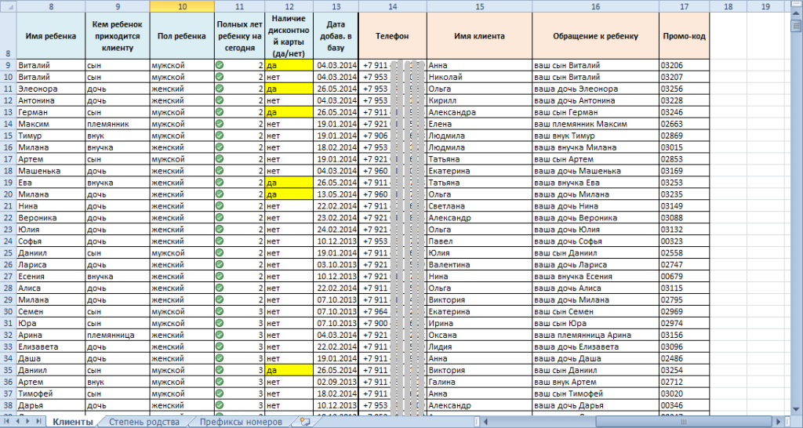Select the cell with name Машенька
Screen dimensions: 803x428
pos(51,171)
